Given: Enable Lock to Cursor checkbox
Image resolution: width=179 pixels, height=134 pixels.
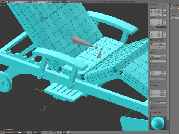Looking at the screenshot, I should [x=151, y=64].
